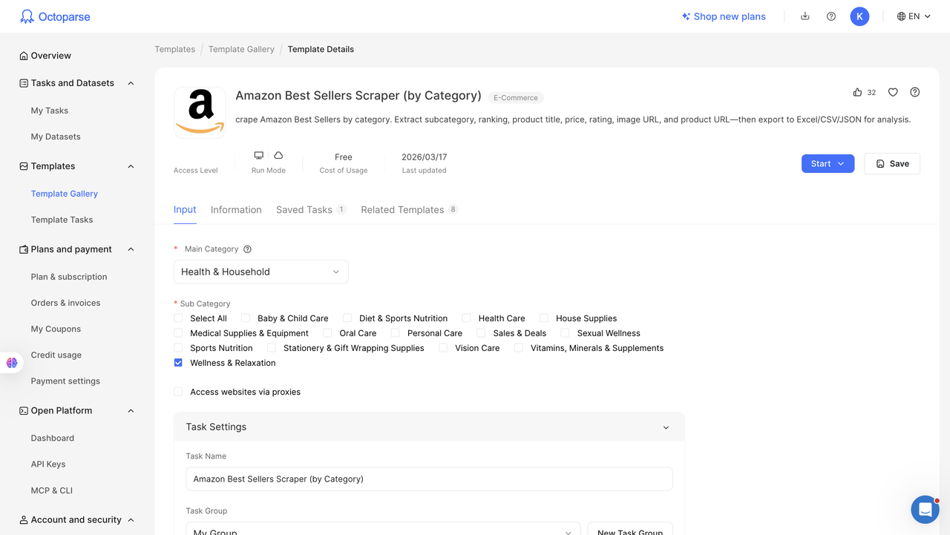
Task: Tick the Oral Care checkbox
Action: (x=327, y=333)
